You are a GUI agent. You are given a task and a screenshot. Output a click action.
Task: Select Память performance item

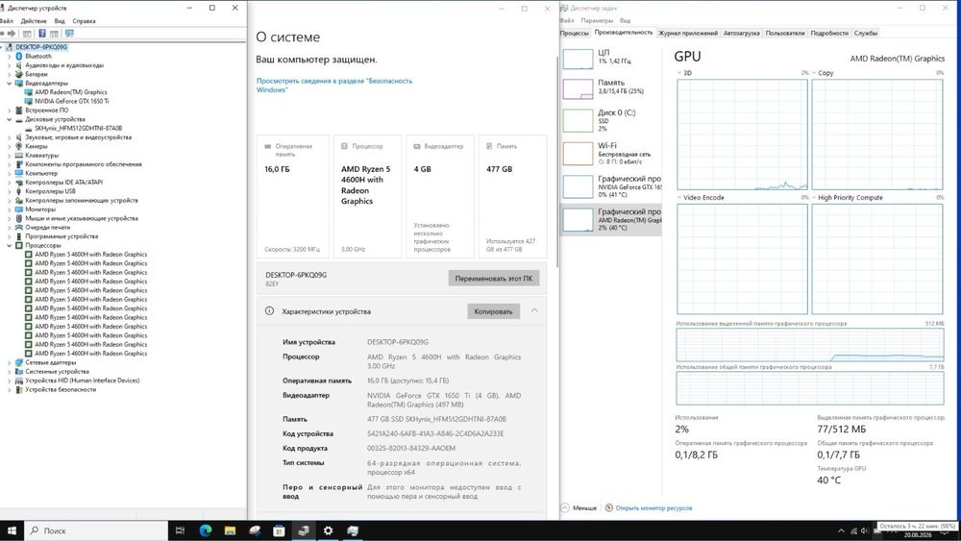click(x=611, y=88)
